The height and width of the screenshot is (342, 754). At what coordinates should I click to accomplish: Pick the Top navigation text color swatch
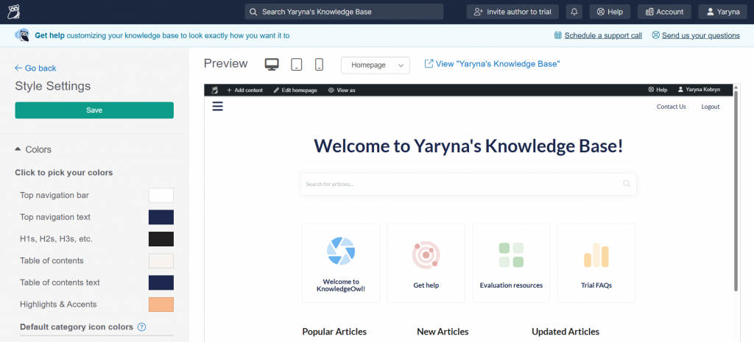click(x=161, y=217)
